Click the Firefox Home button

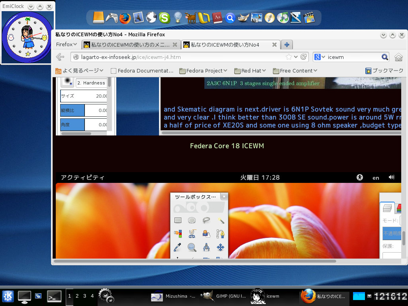pos(398,57)
